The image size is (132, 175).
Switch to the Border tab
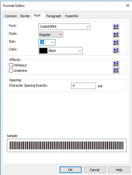pos(25,16)
